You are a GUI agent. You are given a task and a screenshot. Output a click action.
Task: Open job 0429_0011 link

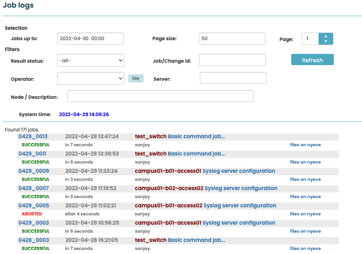pos(32,154)
